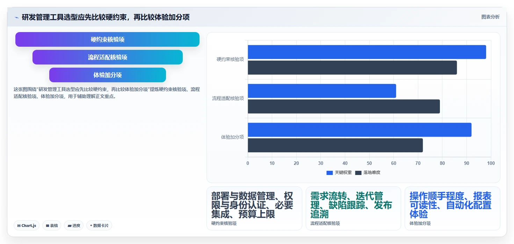Toggle the 落地难度 legend swatch
This screenshot has width=514, height=244.
coord(358,173)
